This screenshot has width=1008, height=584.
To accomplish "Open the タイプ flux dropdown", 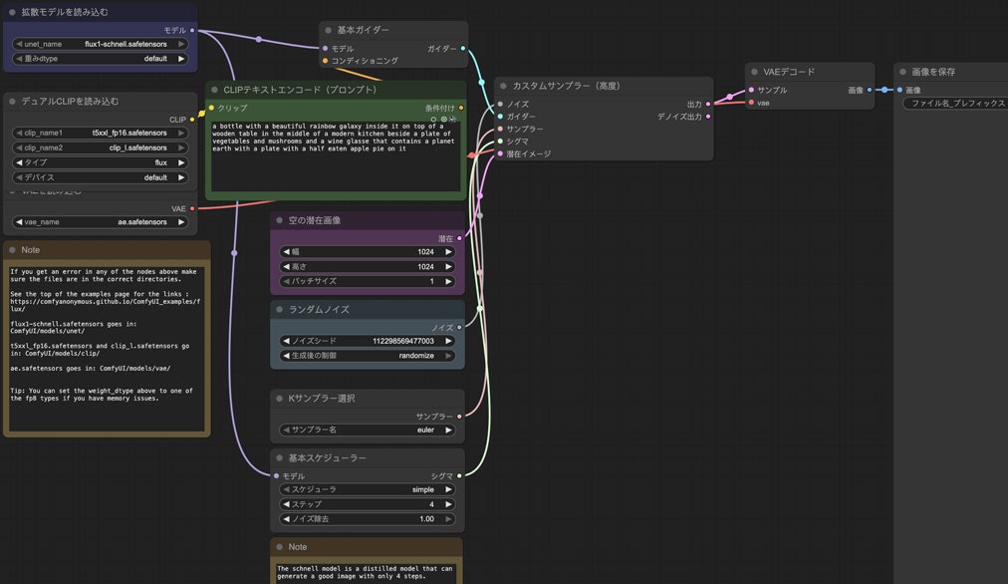I will [x=101, y=162].
